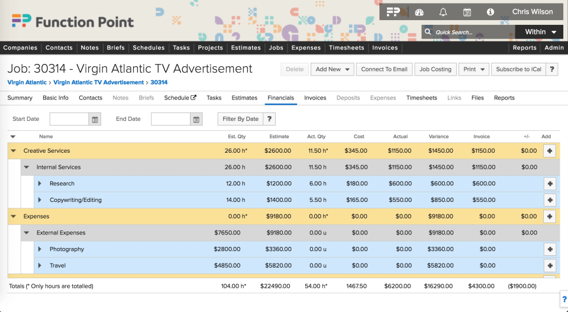Click the add icon on the Photography row
The width and height of the screenshot is (568, 312).
click(x=550, y=249)
